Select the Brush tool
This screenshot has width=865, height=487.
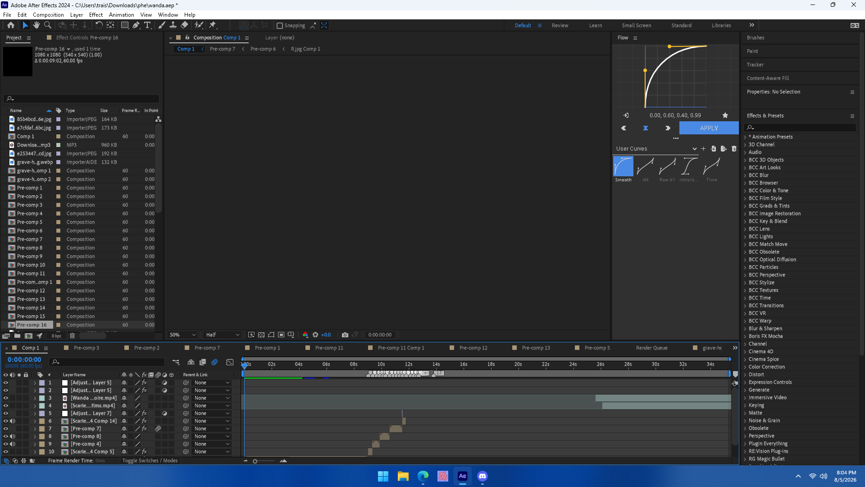click(x=162, y=25)
